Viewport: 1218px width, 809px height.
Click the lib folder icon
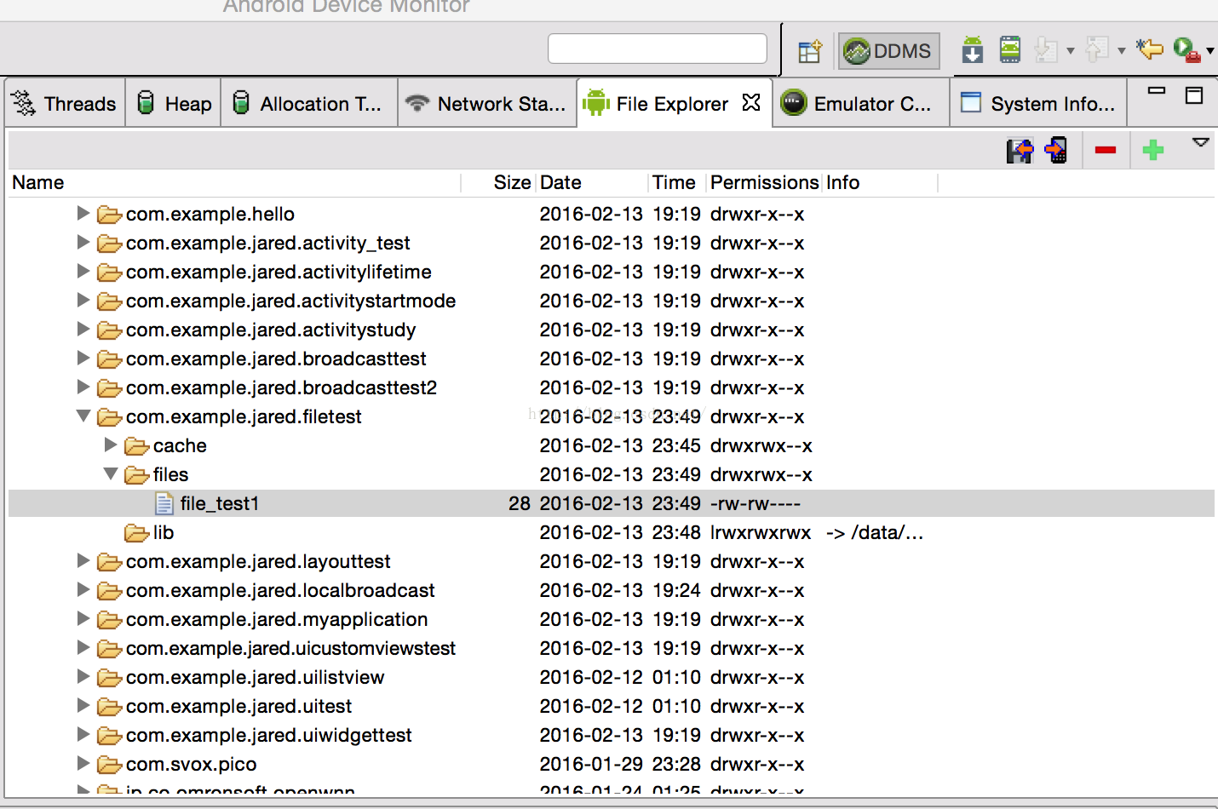tap(137, 533)
